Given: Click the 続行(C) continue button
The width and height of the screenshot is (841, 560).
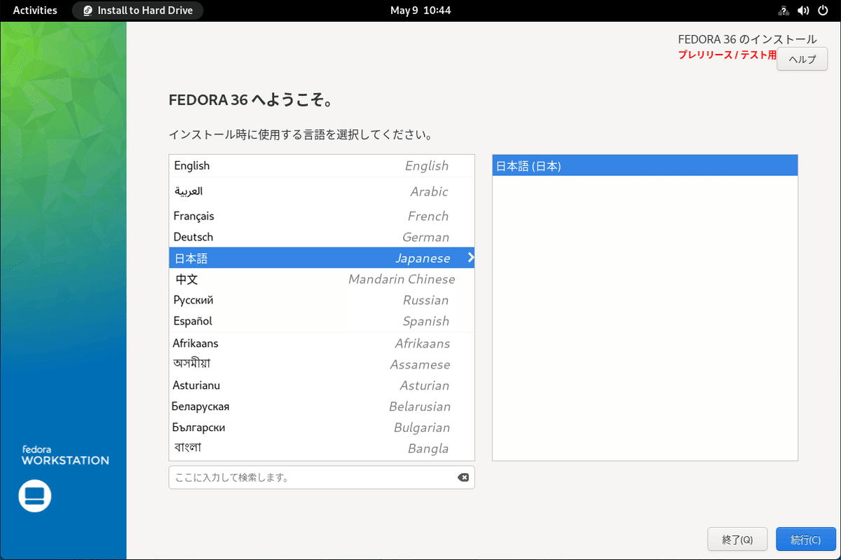Looking at the screenshot, I should coord(805,540).
